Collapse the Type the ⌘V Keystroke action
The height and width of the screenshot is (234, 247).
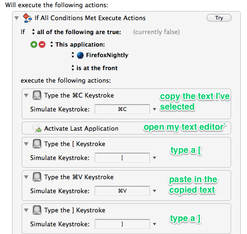(x=26, y=177)
